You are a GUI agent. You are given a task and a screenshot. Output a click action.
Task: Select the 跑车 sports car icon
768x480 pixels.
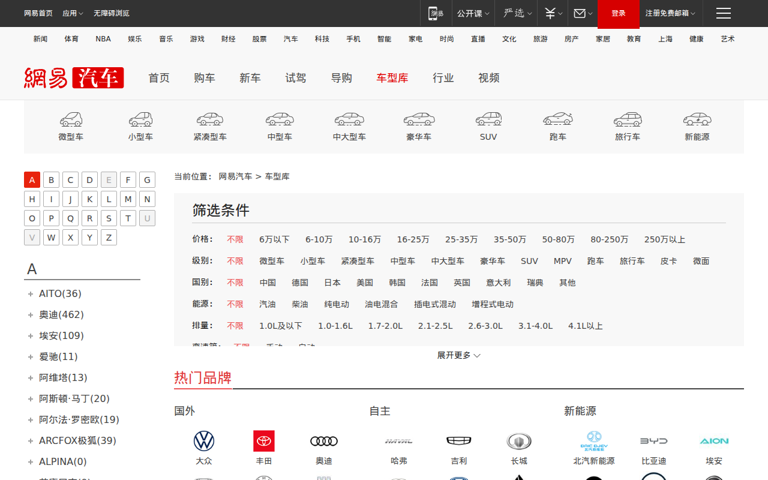[558, 119]
